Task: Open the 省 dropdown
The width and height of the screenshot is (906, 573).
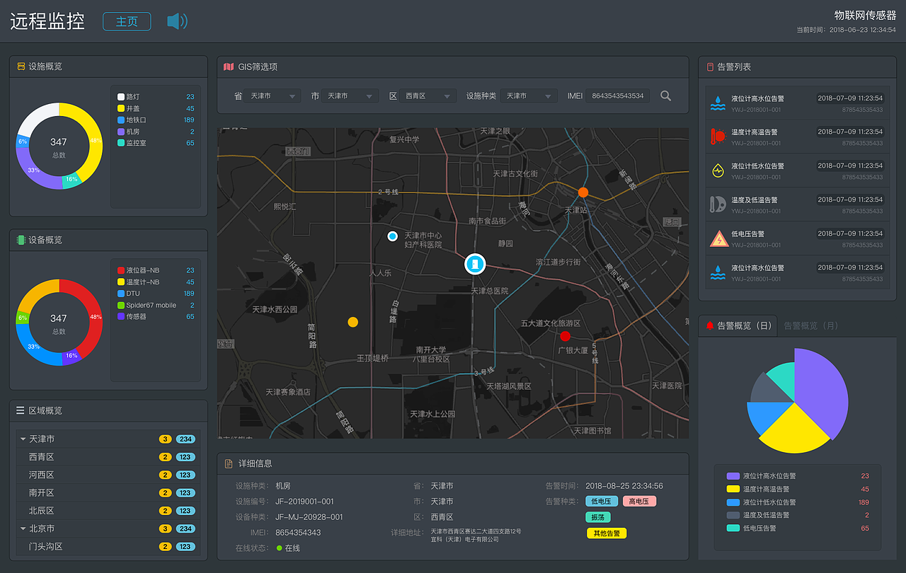Action: 273,95
